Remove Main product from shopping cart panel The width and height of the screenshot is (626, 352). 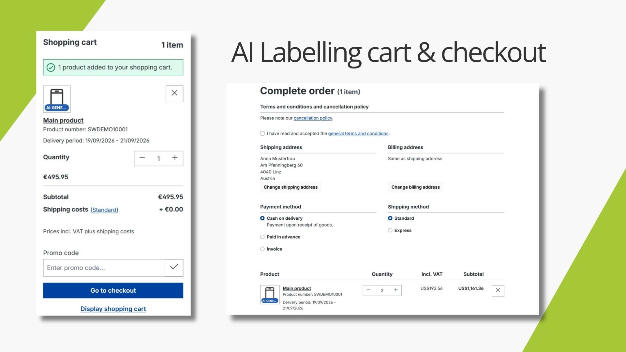tap(174, 94)
